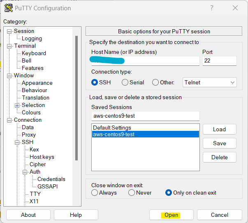
Task: Open the Behaviour category
Action: [x=34, y=91]
